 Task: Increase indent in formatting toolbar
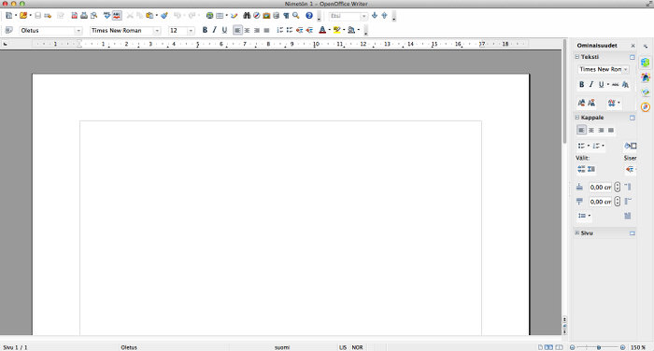tap(309, 30)
